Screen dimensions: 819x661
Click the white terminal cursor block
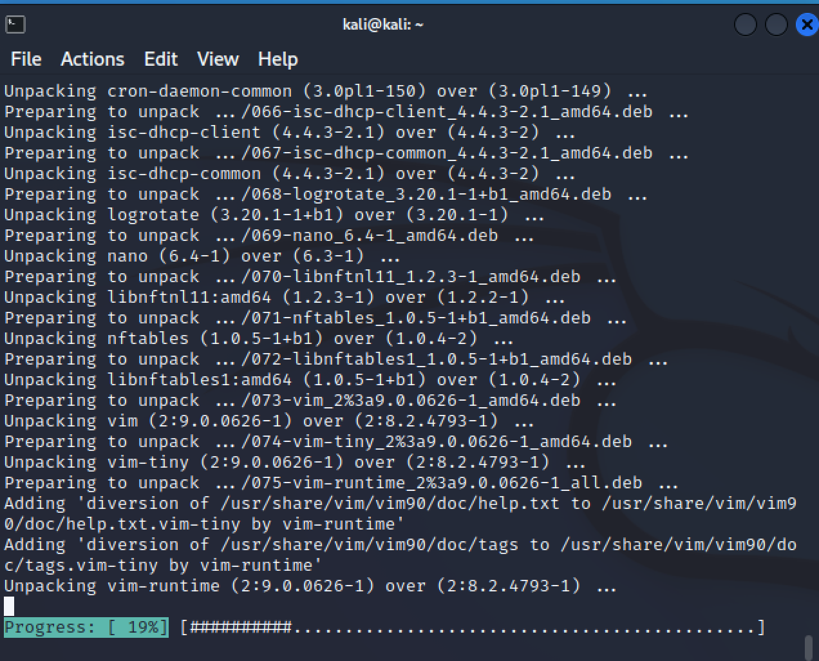pos(9,606)
